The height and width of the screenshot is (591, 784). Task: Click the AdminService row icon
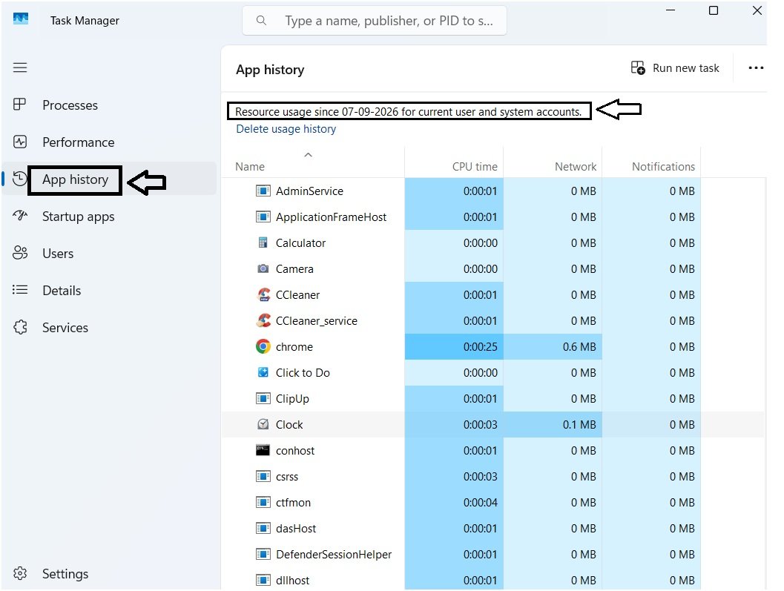point(263,191)
